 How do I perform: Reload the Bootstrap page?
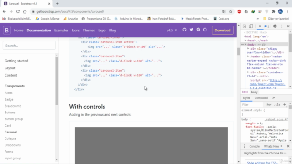coord(18,11)
